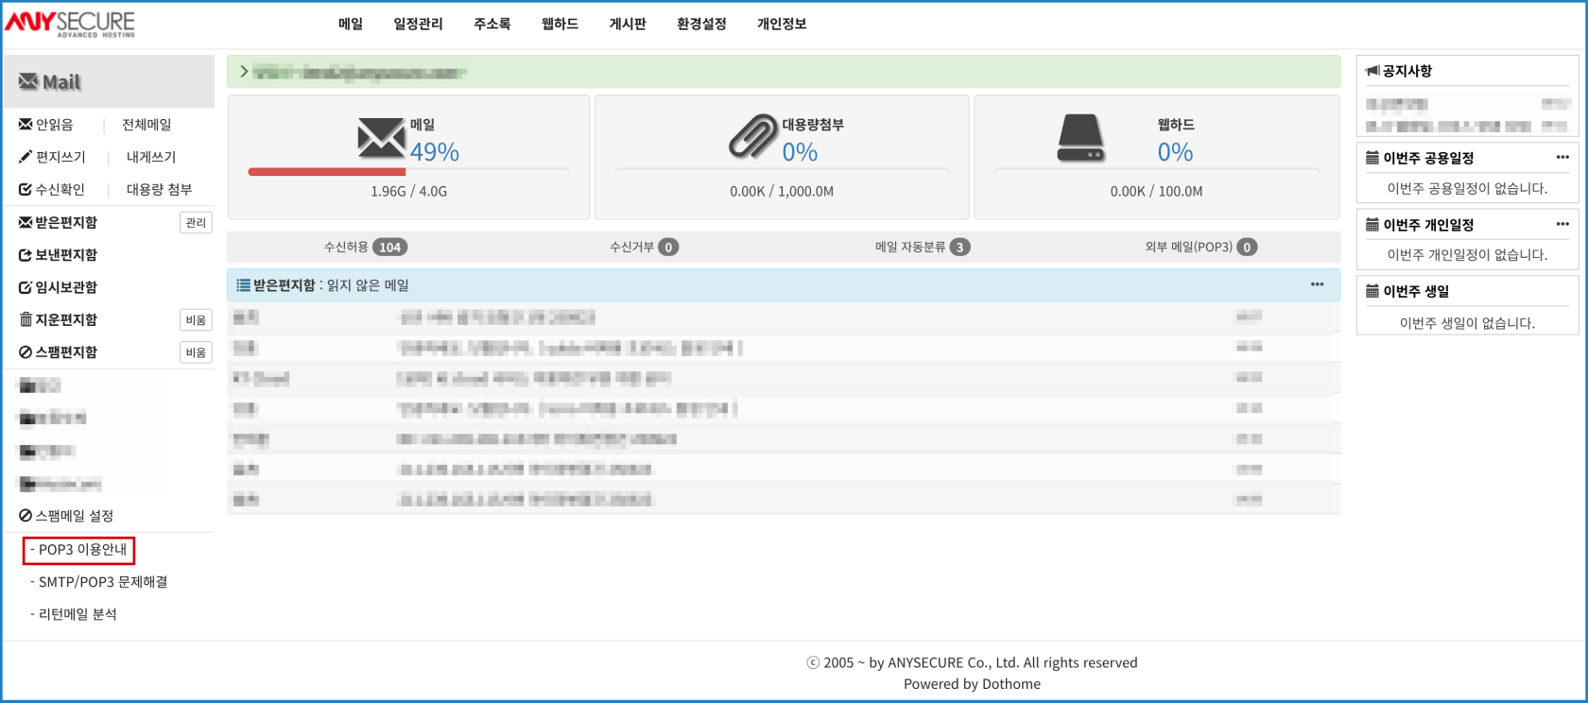The height and width of the screenshot is (703, 1588).
Task: Select the 수신거부 0 tab
Action: [x=644, y=248]
